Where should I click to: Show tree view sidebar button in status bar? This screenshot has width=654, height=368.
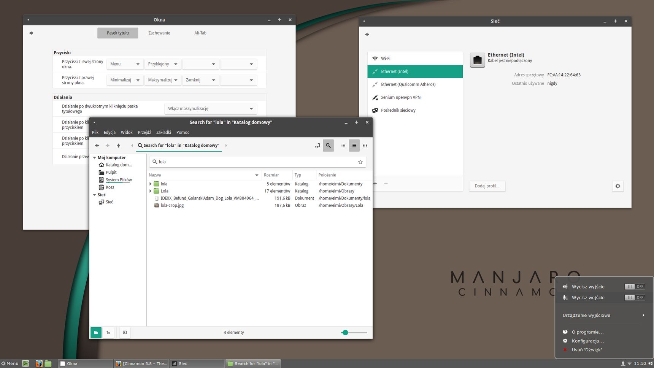pyautogui.click(x=108, y=333)
